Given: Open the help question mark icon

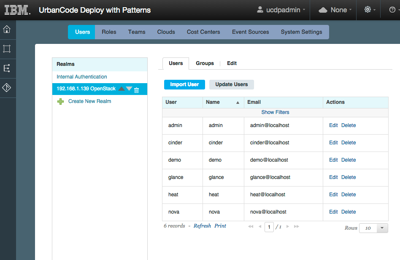Looking at the screenshot, I should [x=392, y=10].
